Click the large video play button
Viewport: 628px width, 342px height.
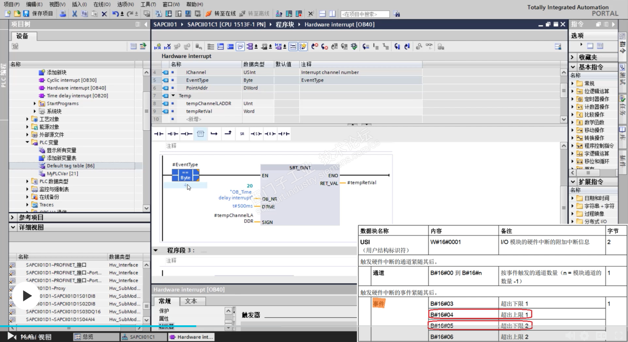tap(27, 296)
